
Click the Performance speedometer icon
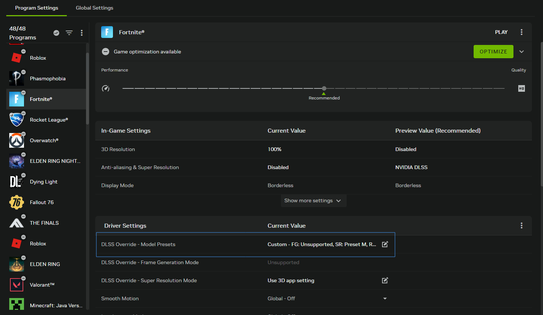tap(106, 88)
